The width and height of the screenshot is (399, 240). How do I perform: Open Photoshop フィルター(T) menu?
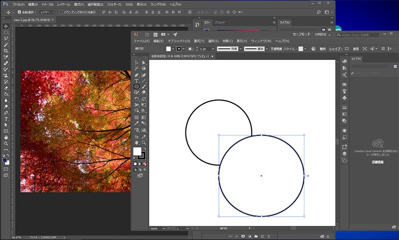pos(114,4)
